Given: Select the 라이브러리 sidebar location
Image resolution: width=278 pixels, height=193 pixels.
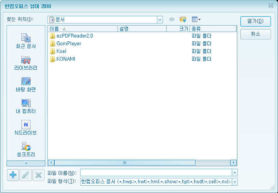Looking at the screenshot, I should point(26,63).
